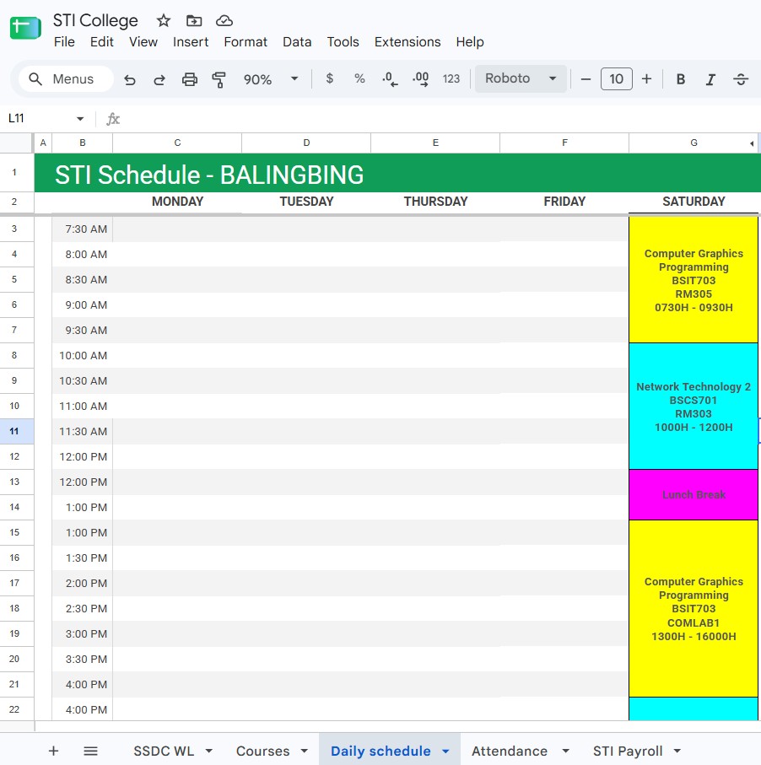
Task: Search the Menus box
Action: click(66, 79)
